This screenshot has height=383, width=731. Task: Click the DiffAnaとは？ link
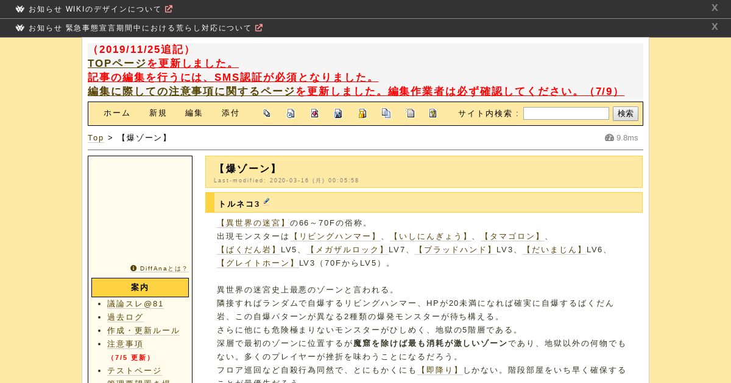coord(164,269)
